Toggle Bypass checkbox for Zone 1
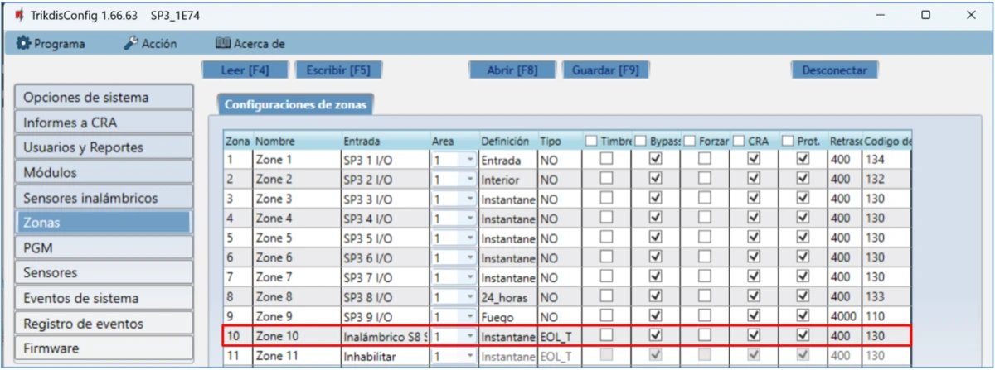 [x=655, y=159]
